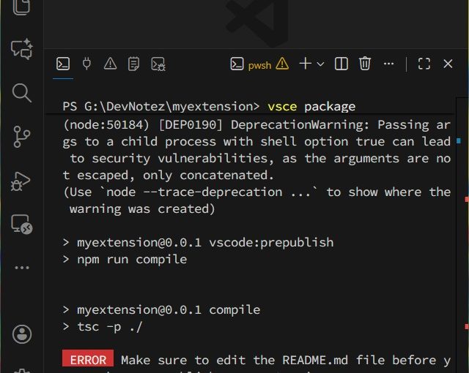This screenshot has width=469, height=373.
Task: Click the pwsh terminal warning triangle
Action: click(x=282, y=64)
